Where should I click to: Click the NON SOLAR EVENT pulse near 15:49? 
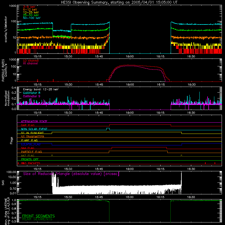coord(108,129)
